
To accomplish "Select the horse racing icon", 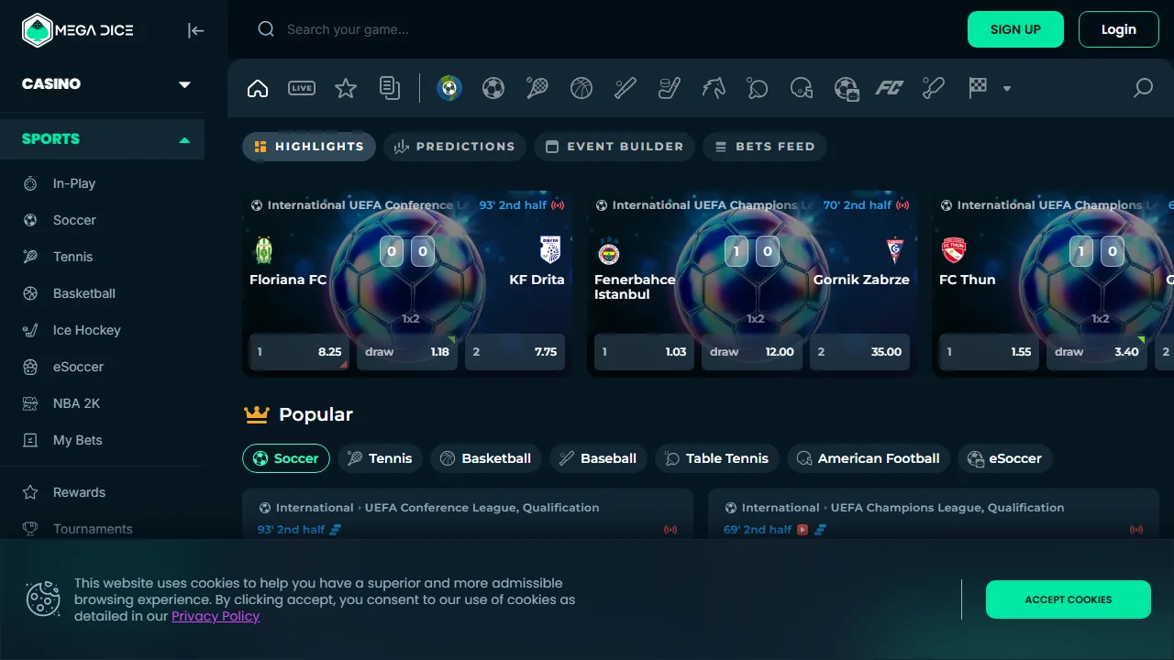I will [x=714, y=88].
